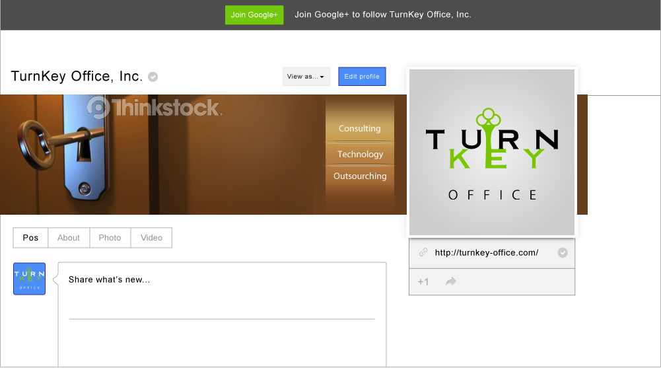Switch to the About tab
This screenshot has height=368, width=661.
coord(69,238)
